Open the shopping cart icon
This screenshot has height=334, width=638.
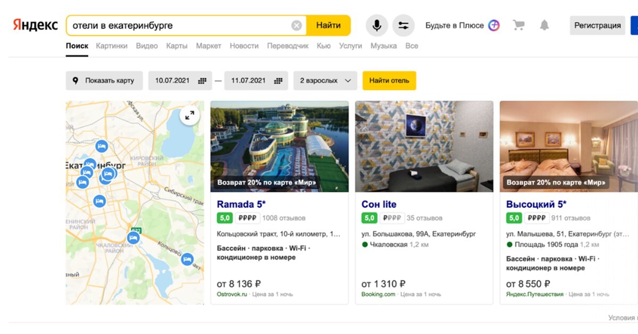[518, 25]
